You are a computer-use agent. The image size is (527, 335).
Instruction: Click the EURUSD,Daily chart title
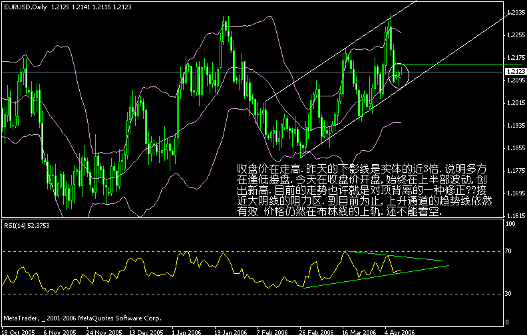(25, 7)
